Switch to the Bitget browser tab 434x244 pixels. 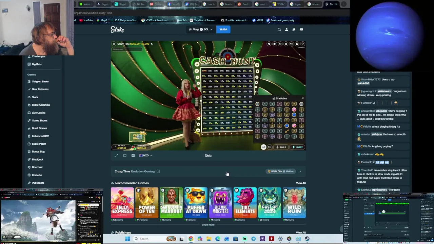click(121, 4)
